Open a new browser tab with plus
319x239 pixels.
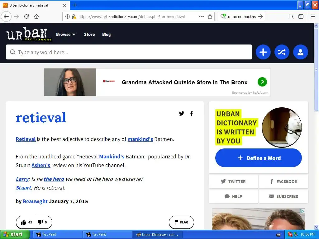(75, 5)
